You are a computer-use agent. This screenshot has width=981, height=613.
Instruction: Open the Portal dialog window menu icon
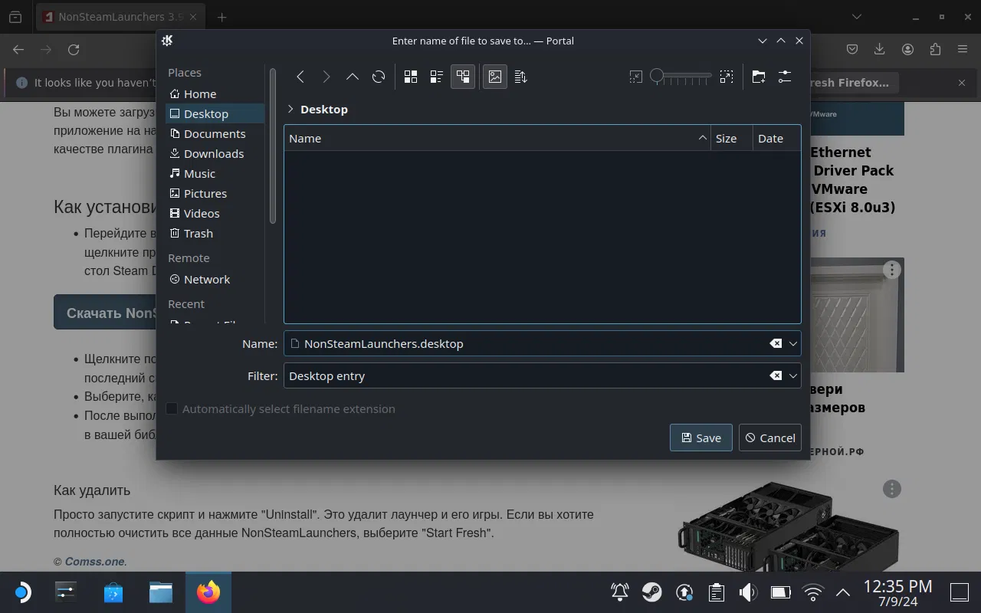pos(168,41)
